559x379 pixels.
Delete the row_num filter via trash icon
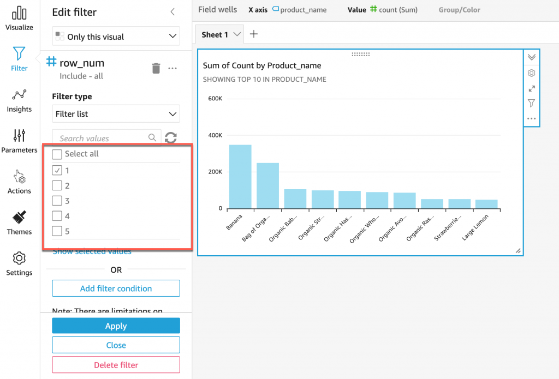click(156, 68)
